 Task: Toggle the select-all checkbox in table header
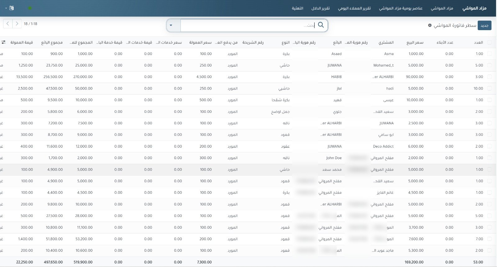click(x=490, y=42)
